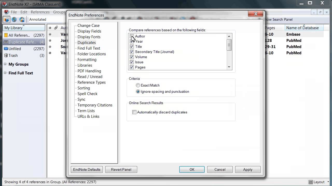Click the EndNote Defaults button

pos(86,169)
